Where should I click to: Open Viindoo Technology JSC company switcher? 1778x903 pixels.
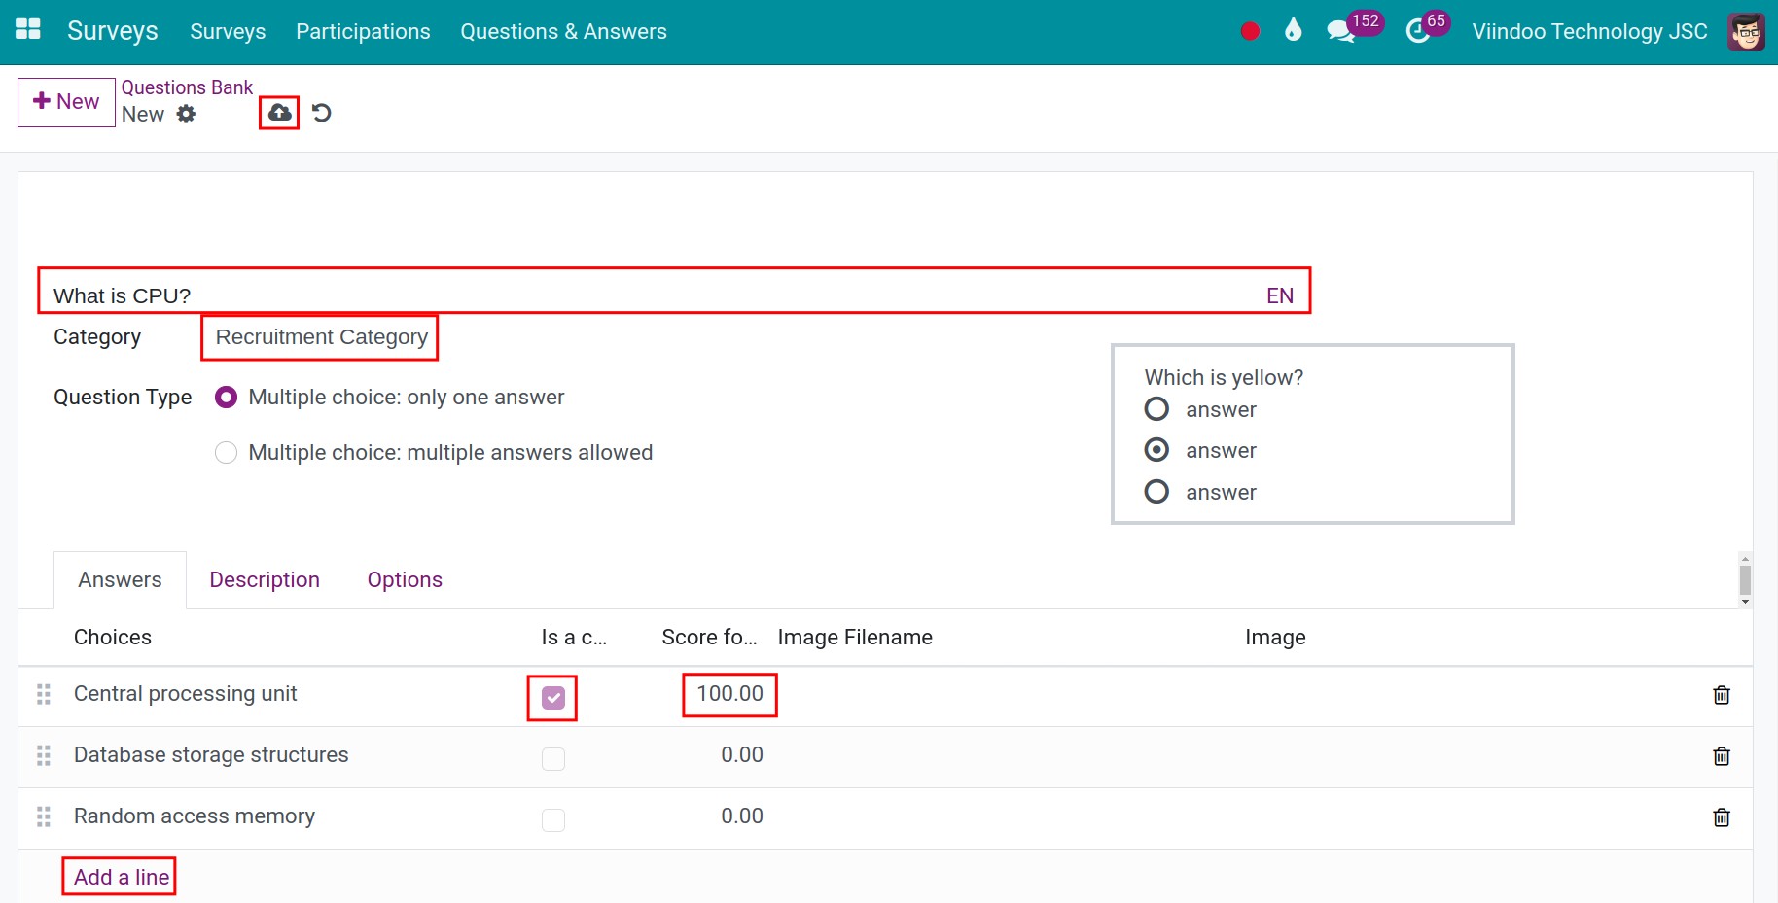(1589, 31)
